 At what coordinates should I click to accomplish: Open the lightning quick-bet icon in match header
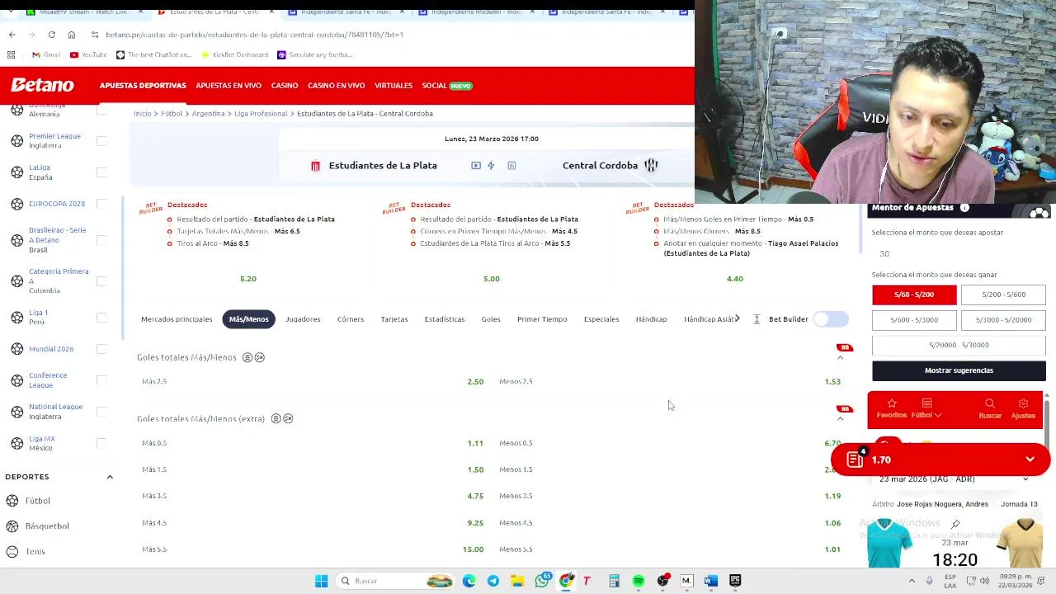coord(491,166)
